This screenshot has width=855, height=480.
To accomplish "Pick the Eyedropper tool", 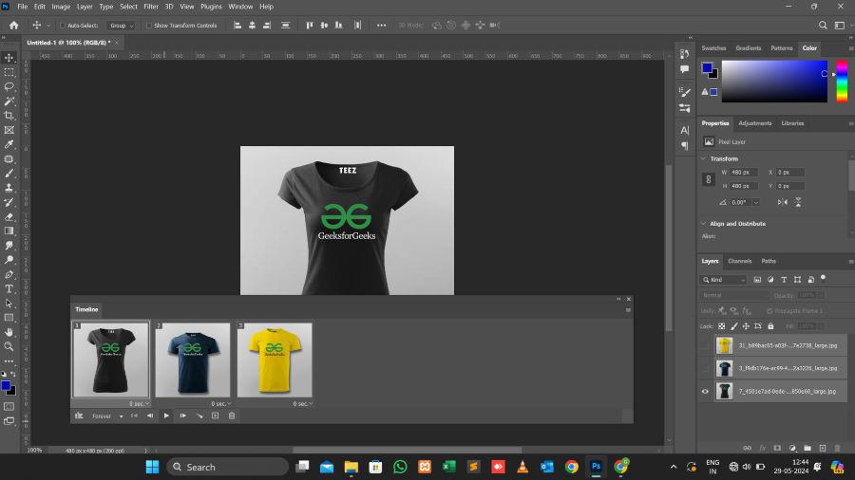I will click(9, 144).
